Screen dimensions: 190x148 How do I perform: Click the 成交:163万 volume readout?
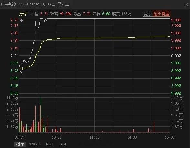pos(121,14)
